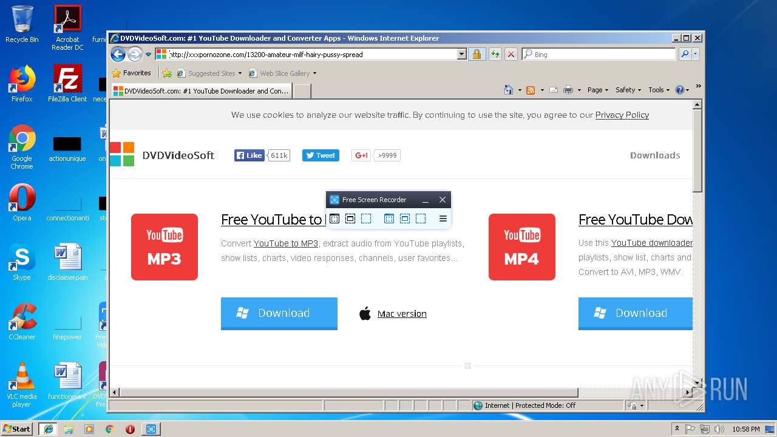Download the Free YouTube Download app
The height and width of the screenshot is (437, 777).
636,313
